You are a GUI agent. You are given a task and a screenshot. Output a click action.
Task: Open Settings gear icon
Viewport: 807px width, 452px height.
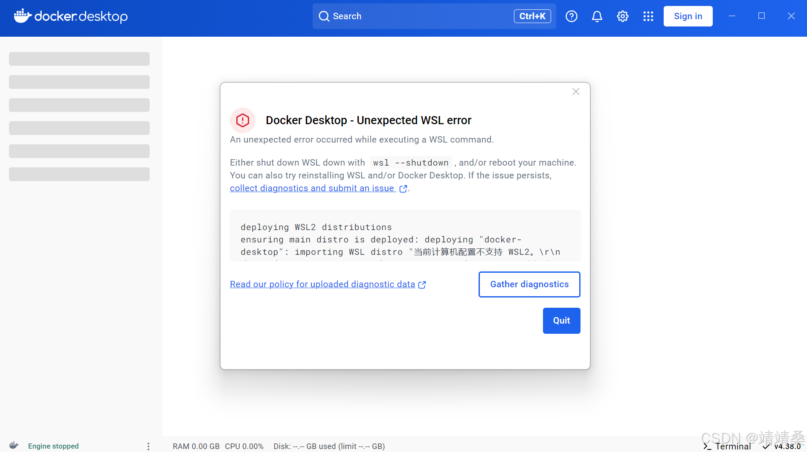pyautogui.click(x=622, y=16)
